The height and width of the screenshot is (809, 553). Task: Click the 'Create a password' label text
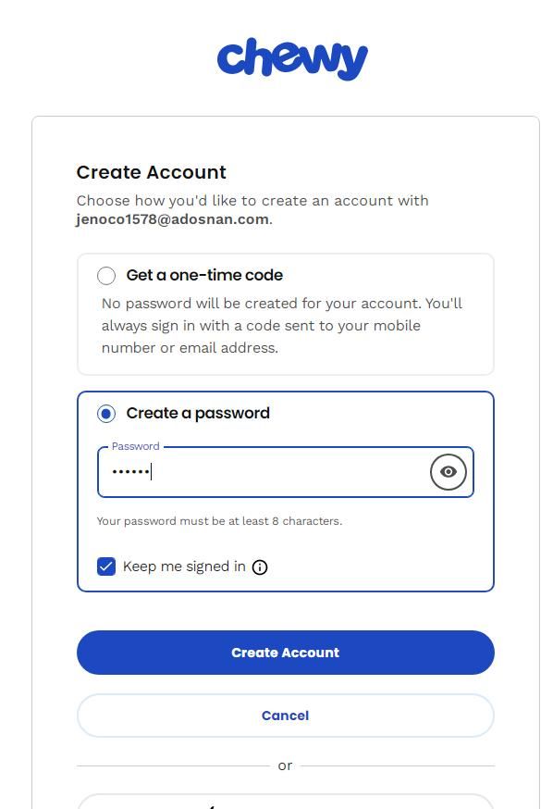click(198, 413)
